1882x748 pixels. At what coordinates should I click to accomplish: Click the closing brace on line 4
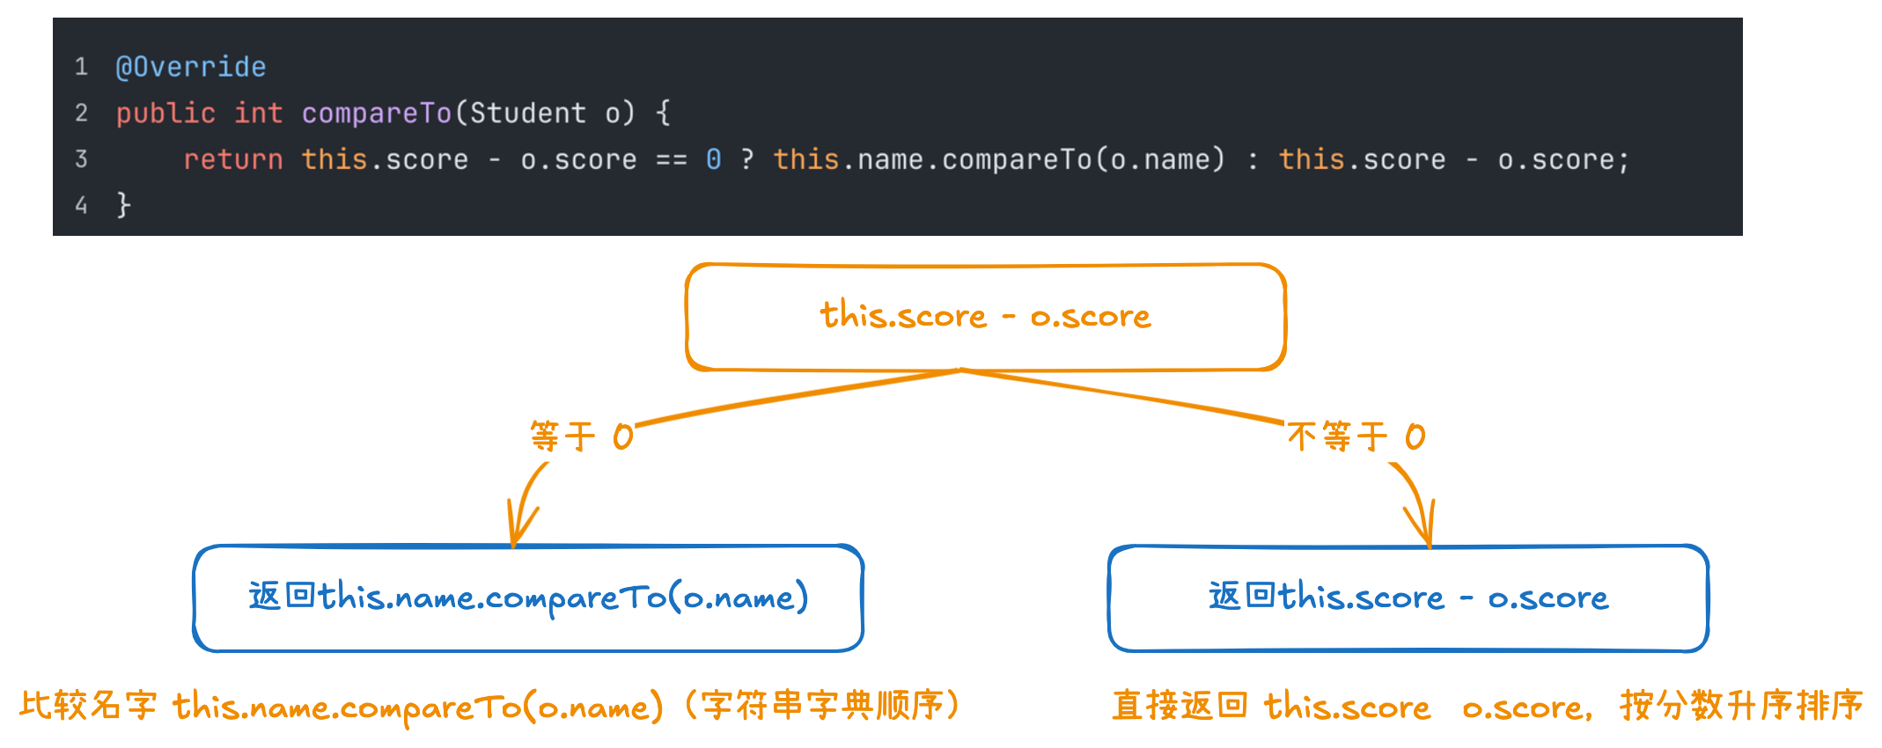[x=124, y=205]
